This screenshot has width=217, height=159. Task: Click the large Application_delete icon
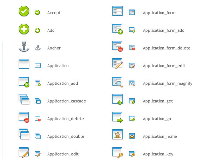click(24, 117)
